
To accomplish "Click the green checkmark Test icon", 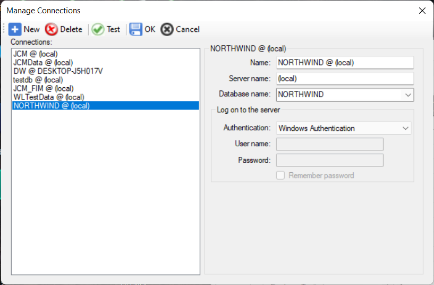I will [98, 29].
